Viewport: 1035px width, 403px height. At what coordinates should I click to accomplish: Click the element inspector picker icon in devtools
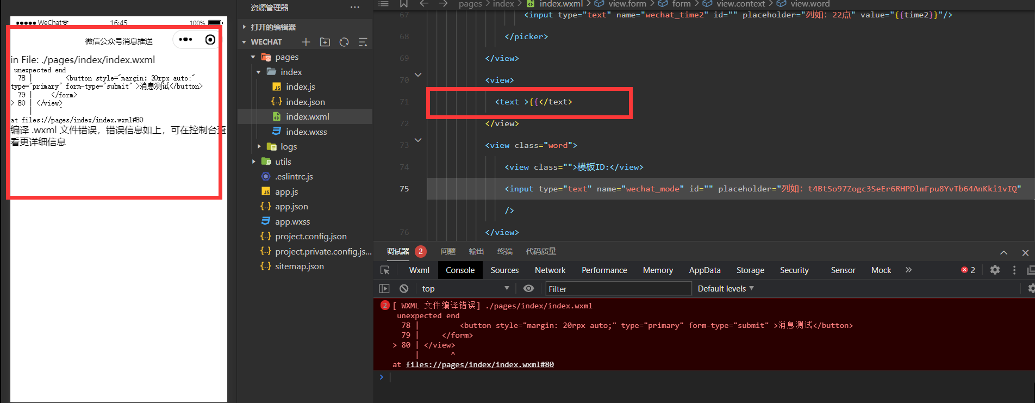[385, 270]
